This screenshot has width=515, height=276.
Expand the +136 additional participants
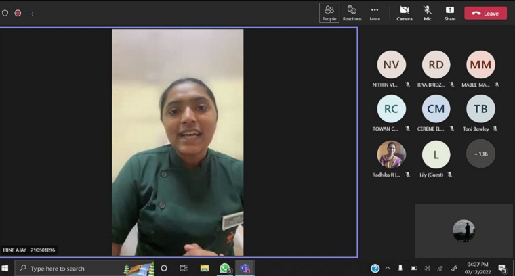click(x=480, y=154)
